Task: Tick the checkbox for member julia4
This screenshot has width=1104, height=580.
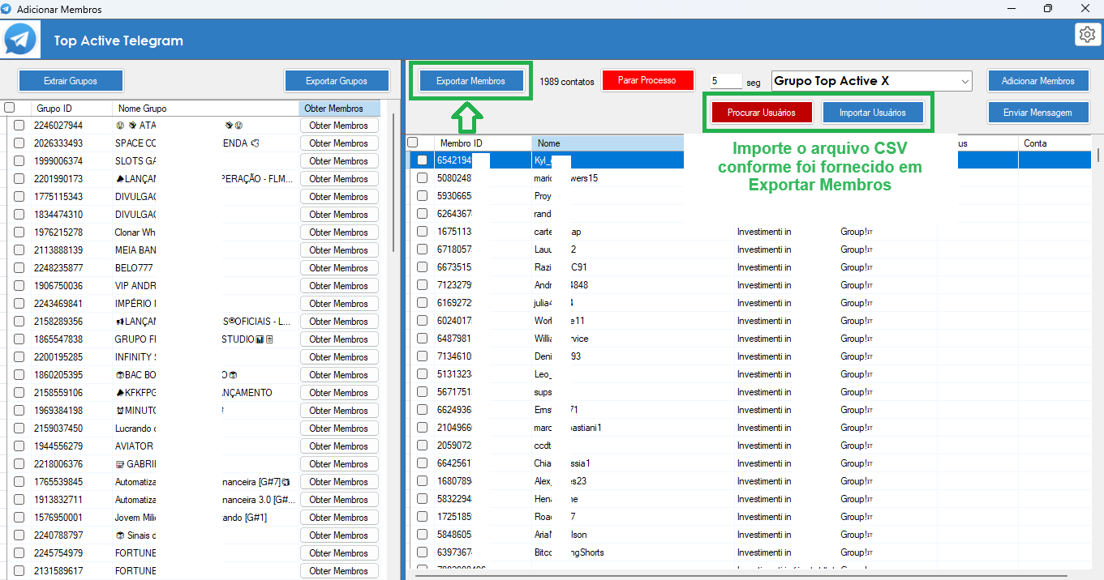Action: click(423, 303)
